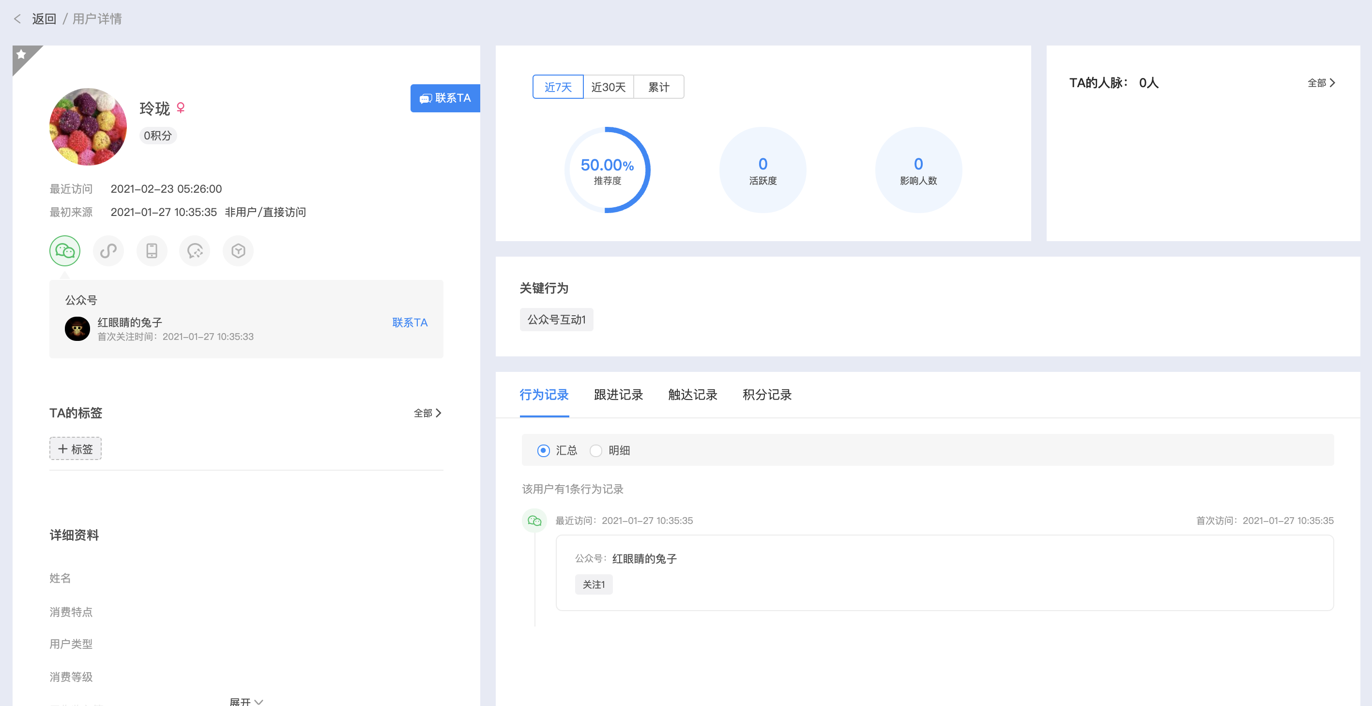Open the 跟进记录 tab

click(618, 395)
